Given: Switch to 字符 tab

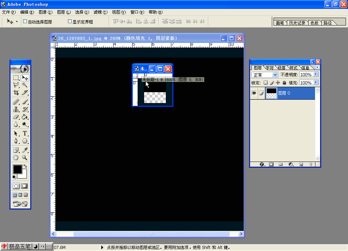Looking at the screenshot, I should point(269,68).
